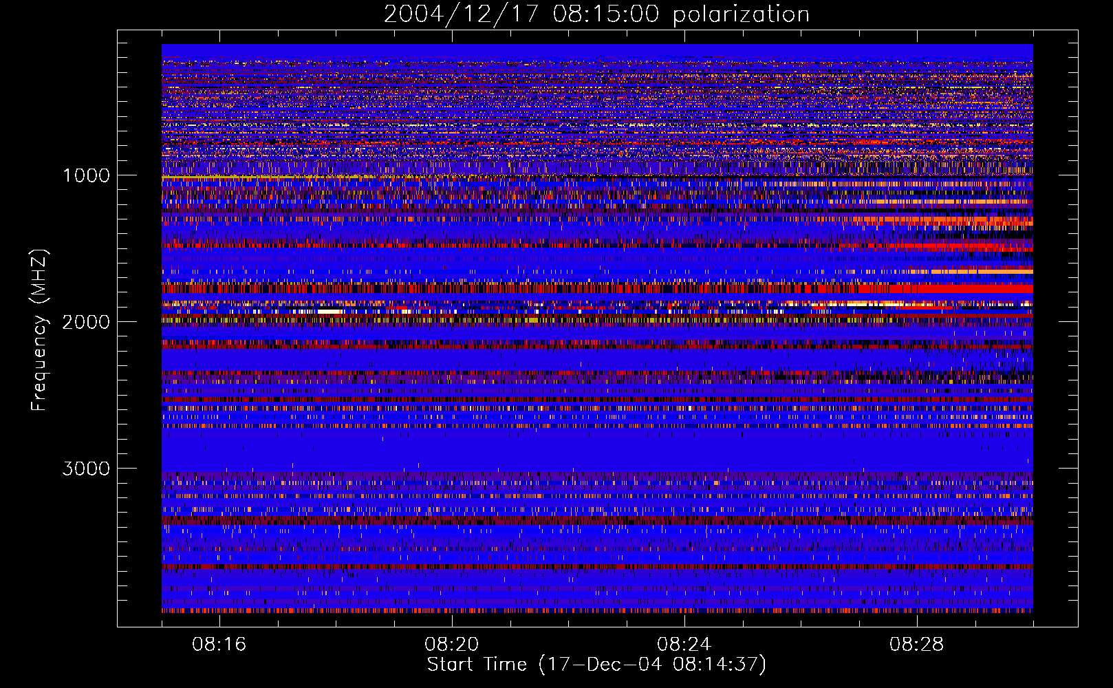
Task: Click the 'Start Time (17-Dec-04 08:14:37)' label
Action: pos(596,665)
